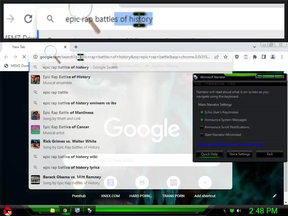
Task: Choose Rick Grimes vs. Walter White suggestion
Action: click(130, 144)
